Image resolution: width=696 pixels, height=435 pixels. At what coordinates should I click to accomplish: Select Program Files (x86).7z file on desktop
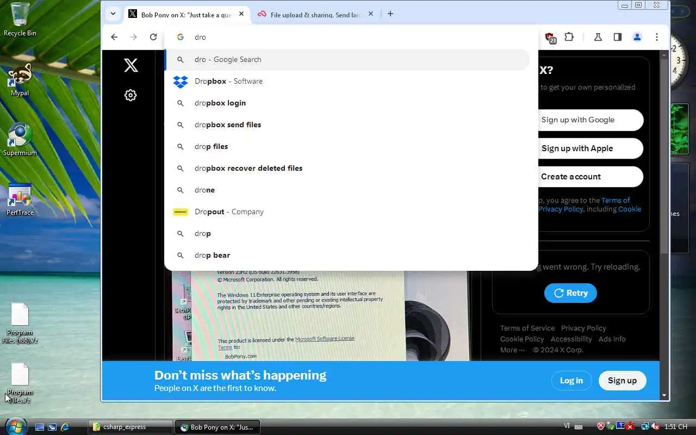pos(20,324)
